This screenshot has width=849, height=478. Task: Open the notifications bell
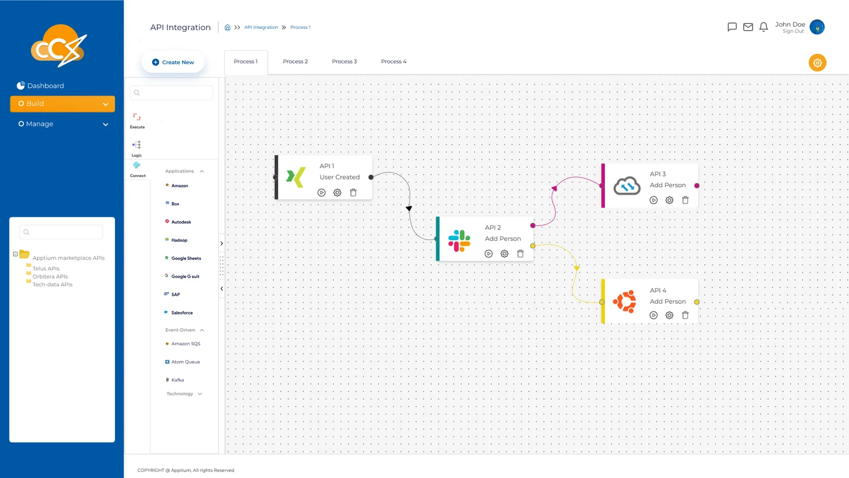(x=764, y=27)
